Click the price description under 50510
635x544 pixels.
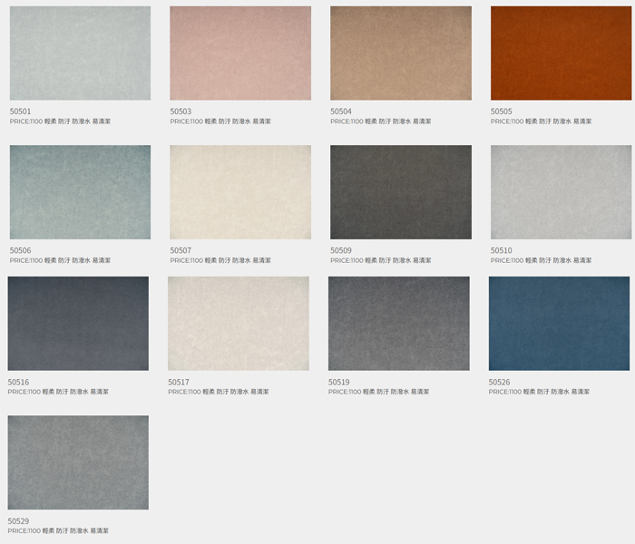541,260
